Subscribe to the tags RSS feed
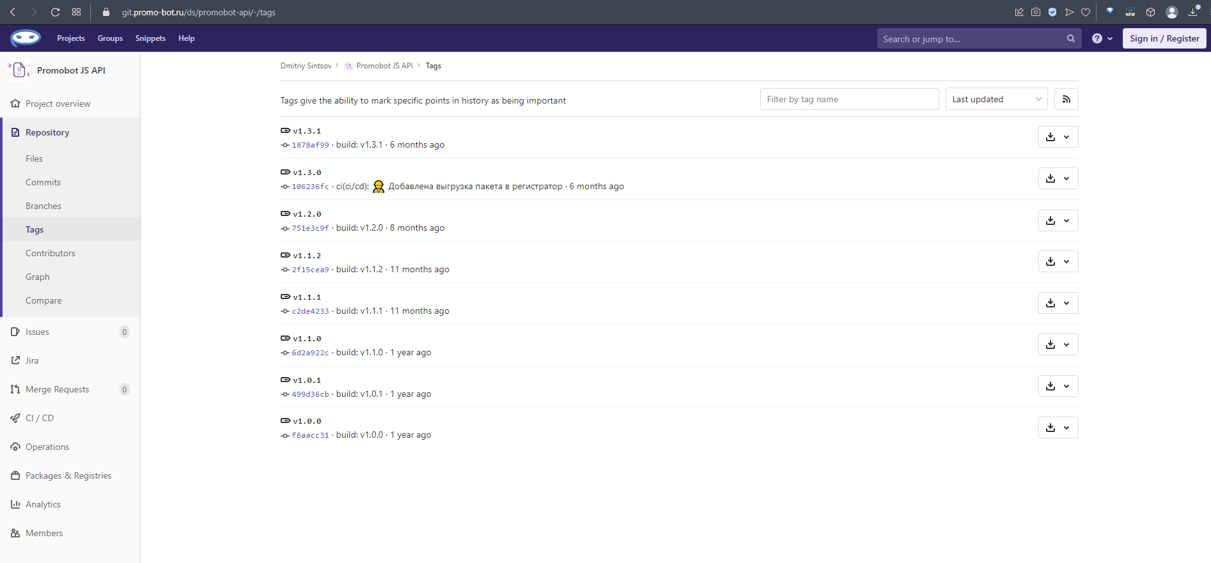Screen dimensions: 1211x563 coord(1066,99)
